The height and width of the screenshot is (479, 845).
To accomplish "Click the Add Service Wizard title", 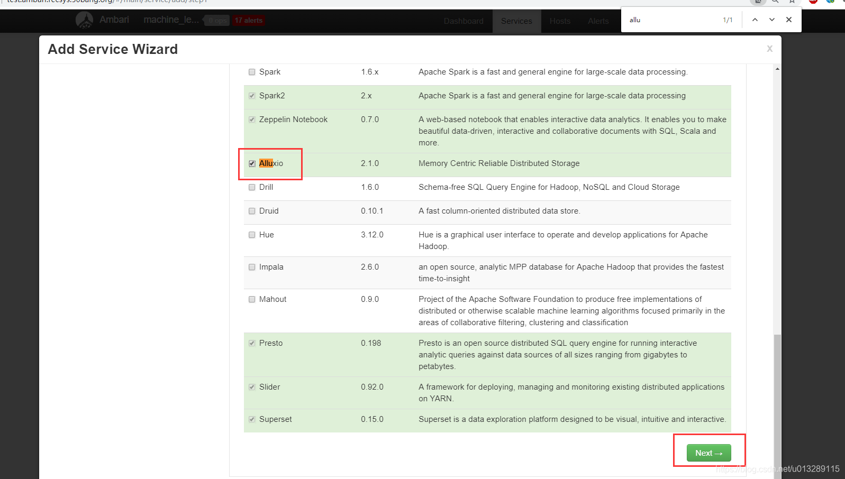I will (113, 49).
